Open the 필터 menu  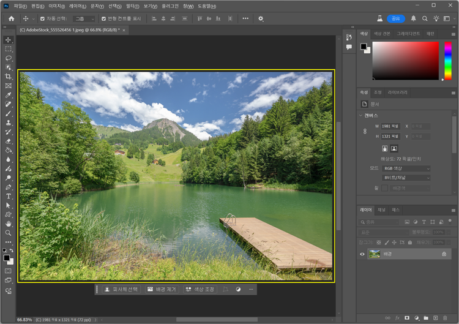132,6
